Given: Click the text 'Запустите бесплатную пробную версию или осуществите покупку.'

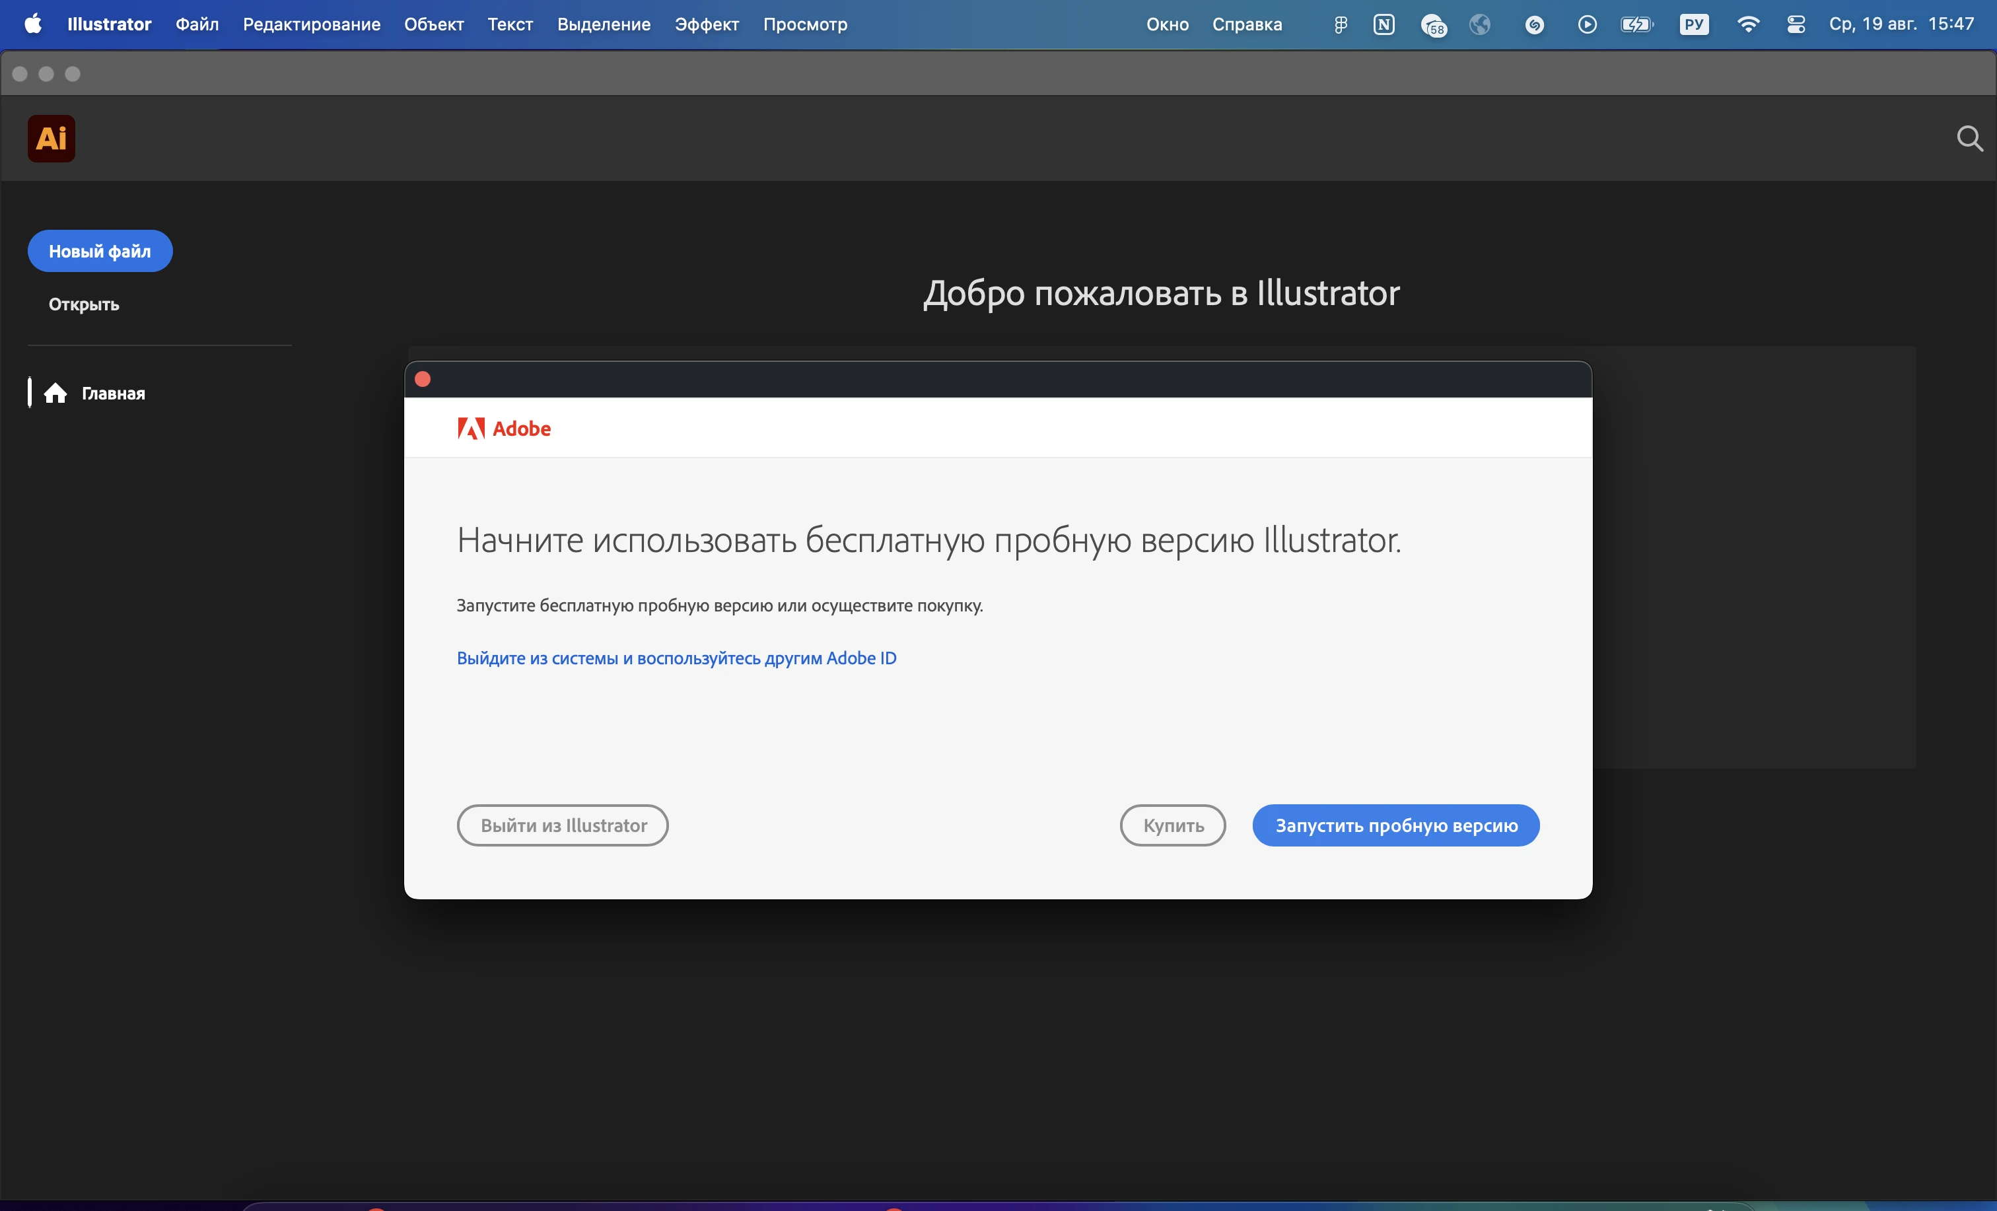Looking at the screenshot, I should (x=720, y=605).
